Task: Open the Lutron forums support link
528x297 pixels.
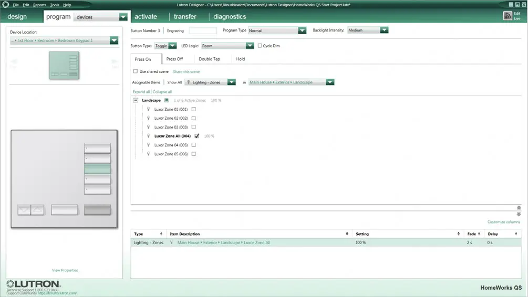Action: click(x=57, y=293)
